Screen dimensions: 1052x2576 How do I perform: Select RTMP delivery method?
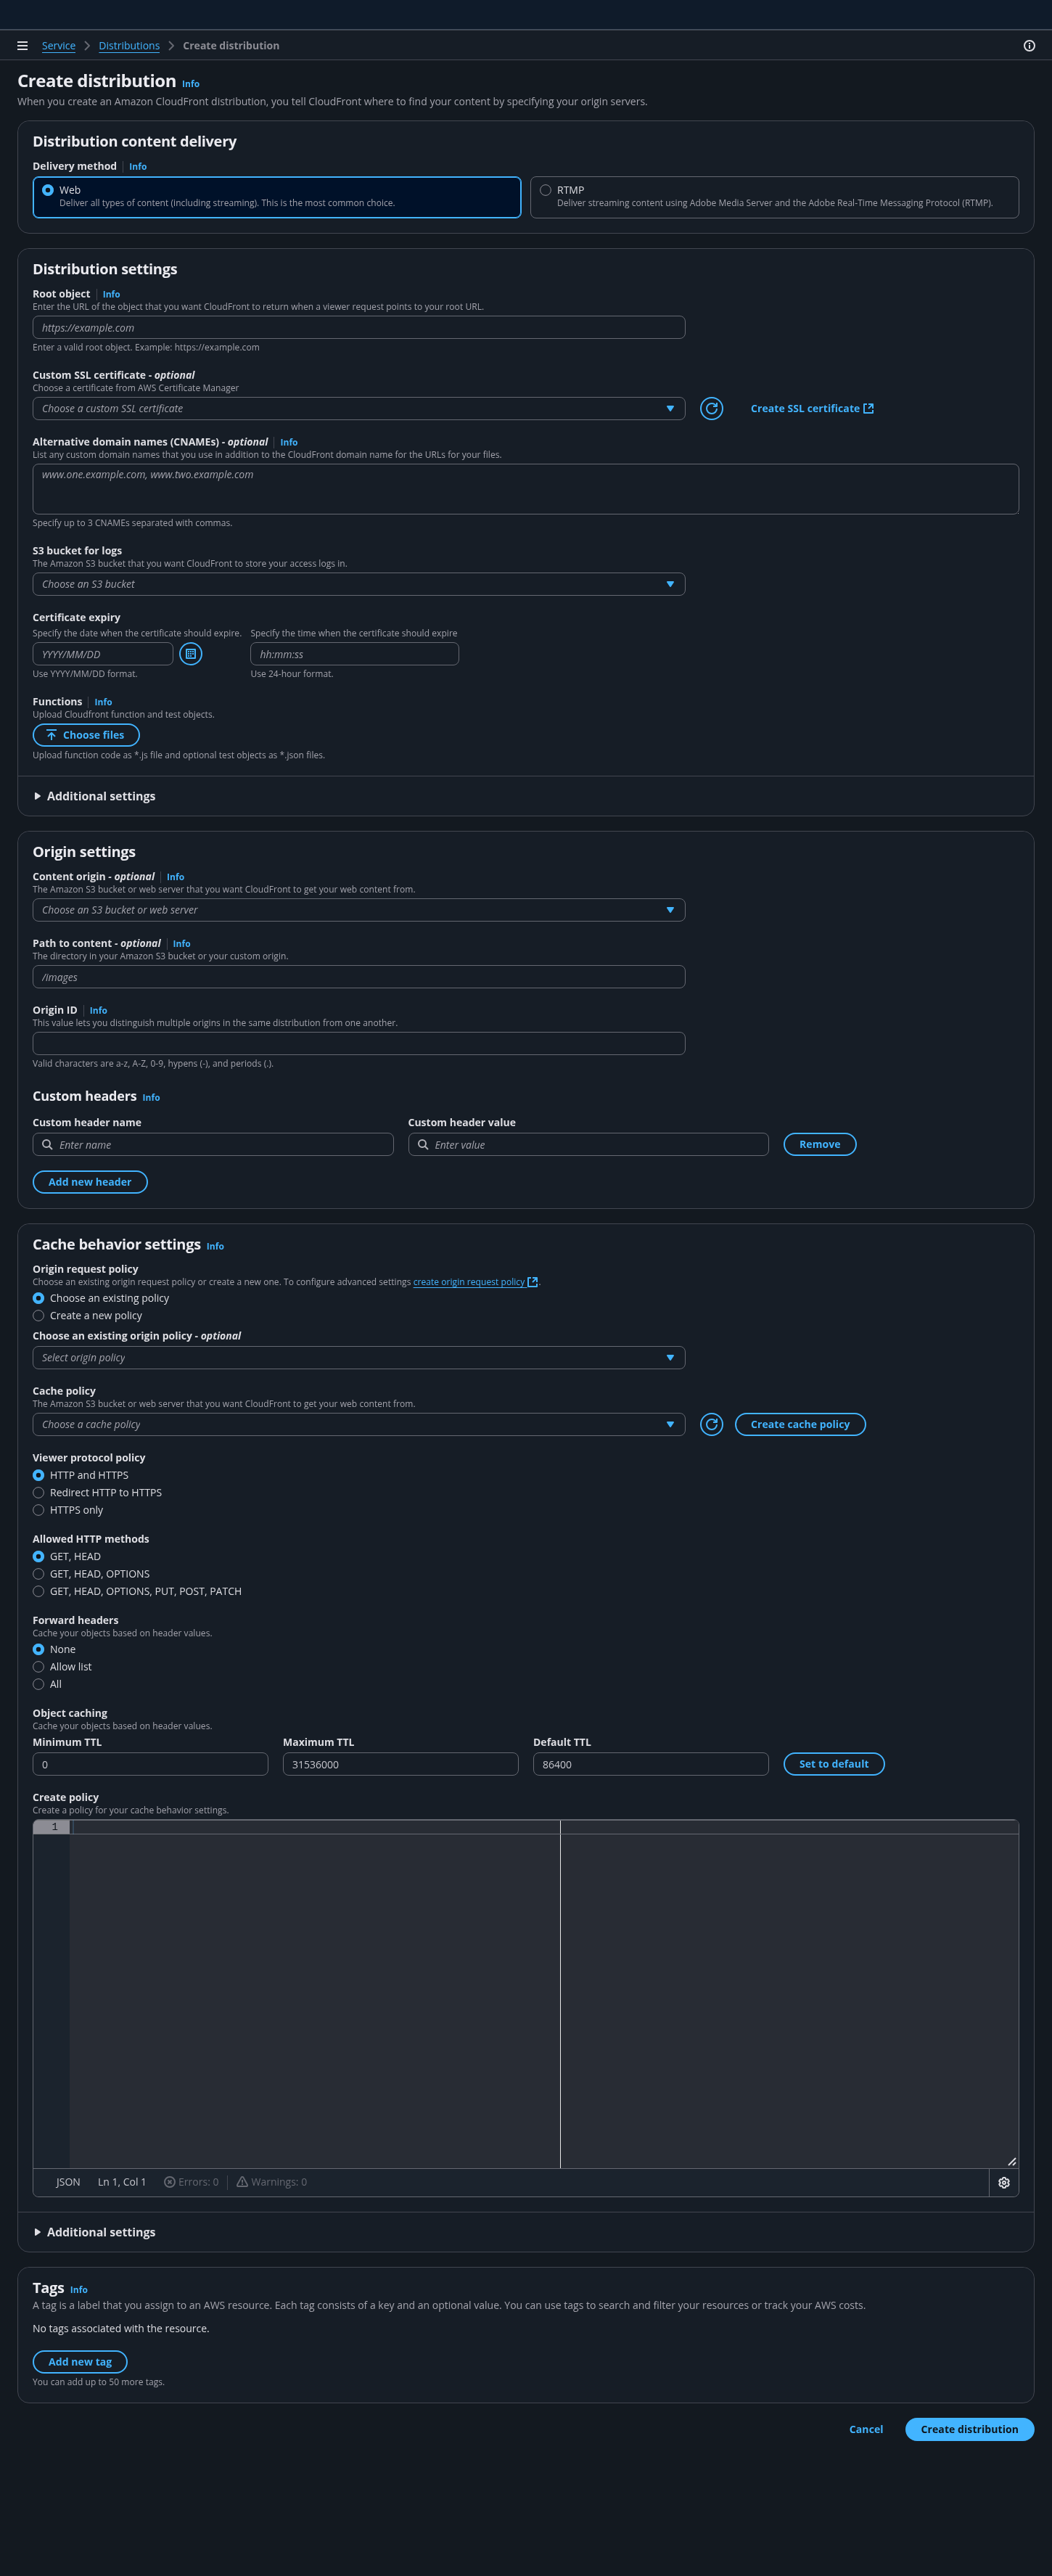(546, 190)
